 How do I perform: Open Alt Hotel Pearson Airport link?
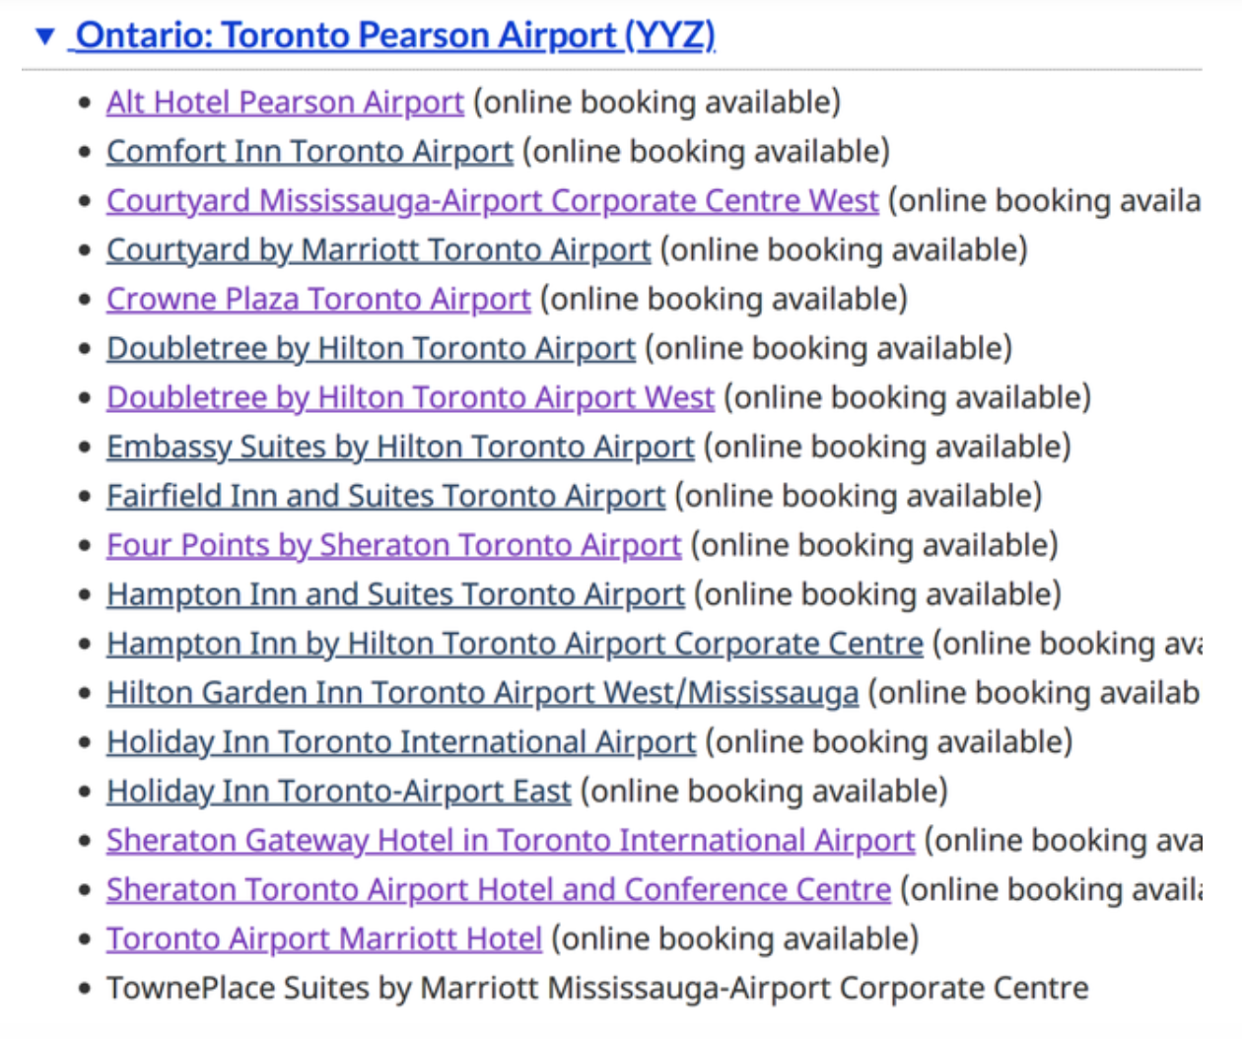(x=285, y=103)
